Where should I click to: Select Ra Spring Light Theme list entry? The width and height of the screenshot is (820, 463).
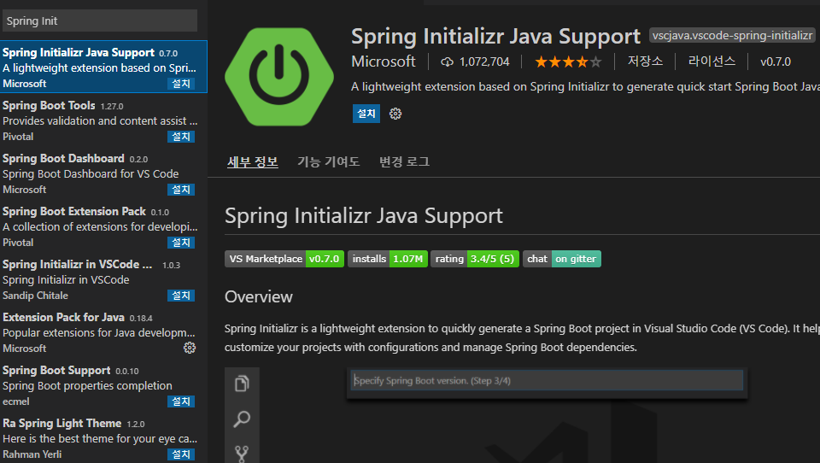103,438
